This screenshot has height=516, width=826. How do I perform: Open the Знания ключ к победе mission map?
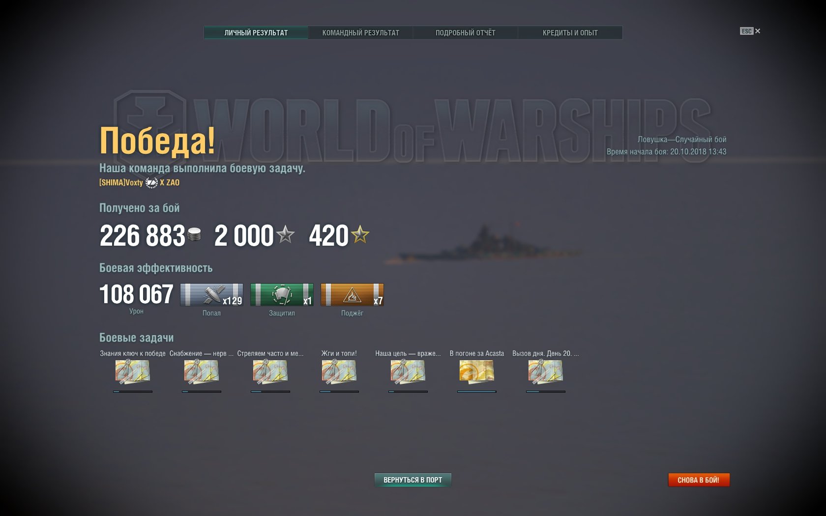[133, 372]
